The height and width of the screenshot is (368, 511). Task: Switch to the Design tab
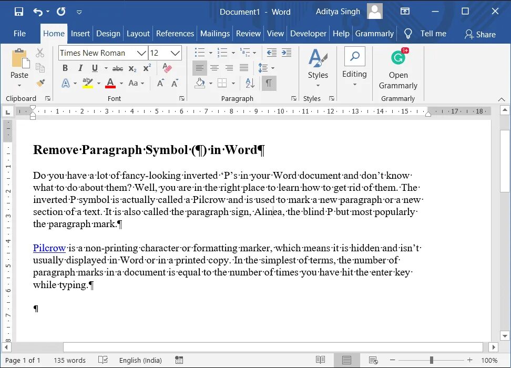[108, 34]
